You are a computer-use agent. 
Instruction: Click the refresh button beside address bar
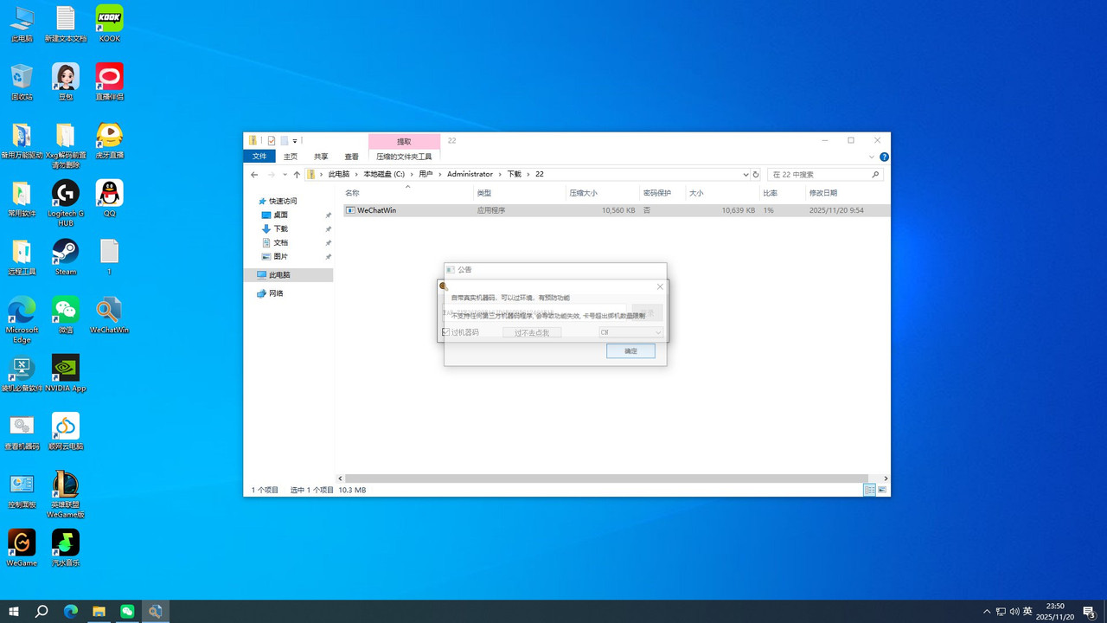tap(756, 175)
